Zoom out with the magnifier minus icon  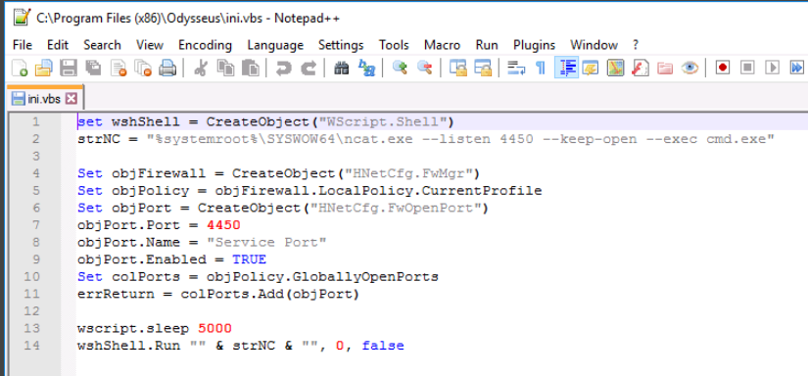(424, 68)
